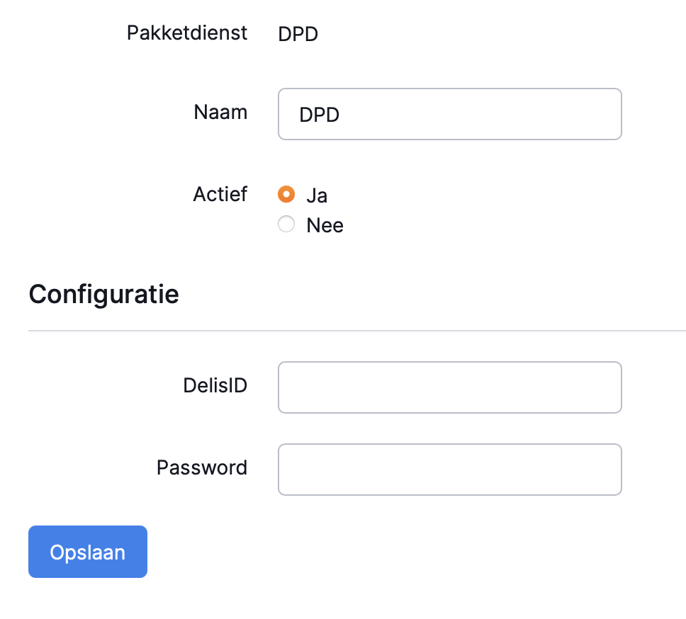686x619 pixels.
Task: Click the Naam field label
Action: pyautogui.click(x=220, y=112)
